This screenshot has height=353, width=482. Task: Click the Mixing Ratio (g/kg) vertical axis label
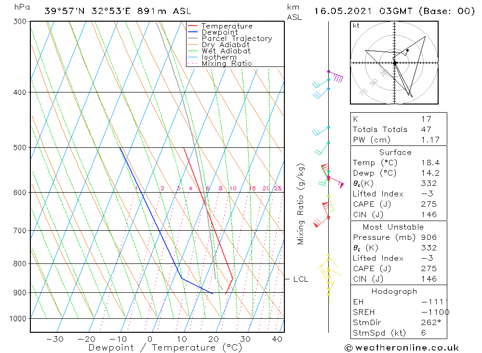coord(301,204)
